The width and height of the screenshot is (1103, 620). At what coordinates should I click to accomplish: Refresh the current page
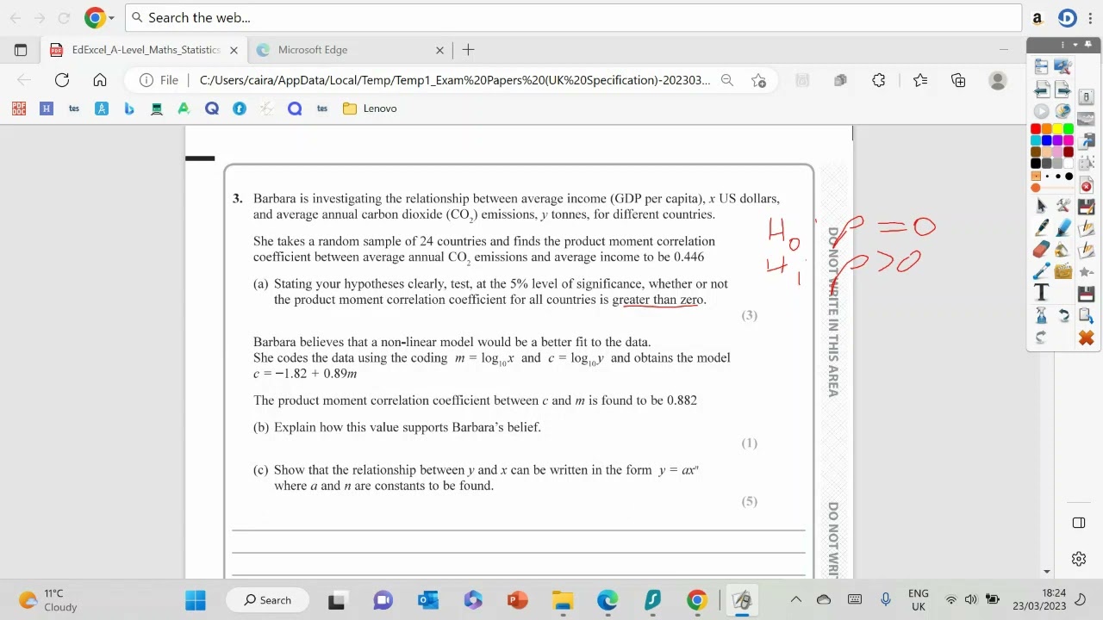[x=62, y=80]
